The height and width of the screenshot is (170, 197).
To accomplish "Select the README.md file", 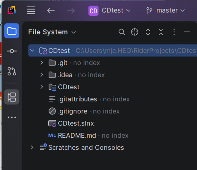I will pyautogui.click(x=77, y=135).
